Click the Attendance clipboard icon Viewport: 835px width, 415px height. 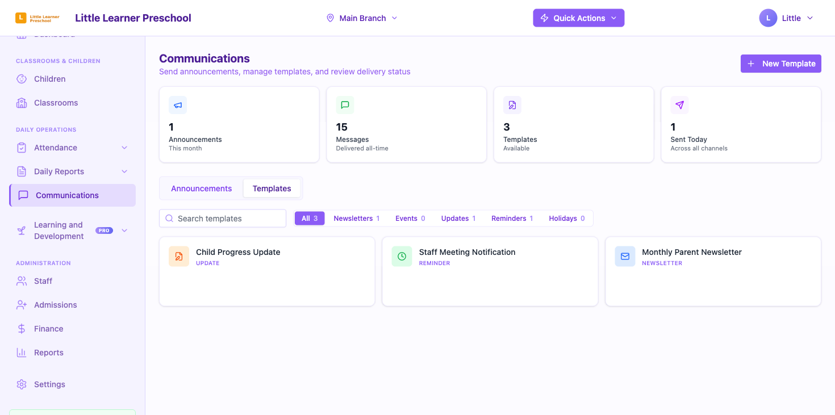tap(22, 148)
